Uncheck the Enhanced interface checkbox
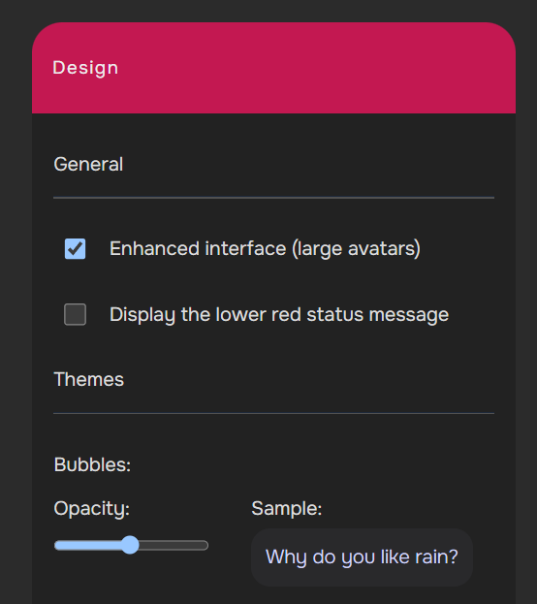This screenshot has height=604, width=537. coord(75,249)
